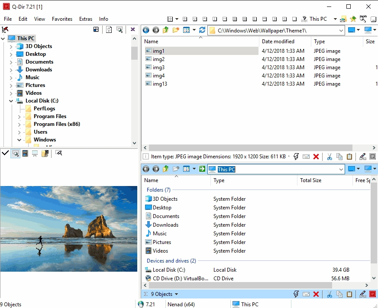
Task: Click the Type column header in upper pane
Action: coord(337,42)
